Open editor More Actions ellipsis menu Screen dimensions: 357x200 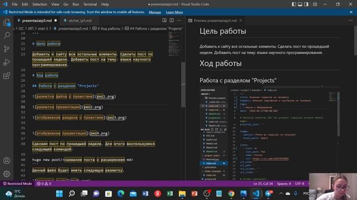point(179,21)
